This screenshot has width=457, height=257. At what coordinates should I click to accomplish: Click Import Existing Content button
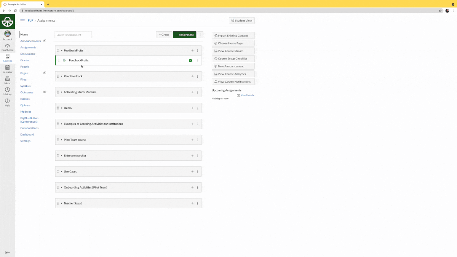point(233,35)
